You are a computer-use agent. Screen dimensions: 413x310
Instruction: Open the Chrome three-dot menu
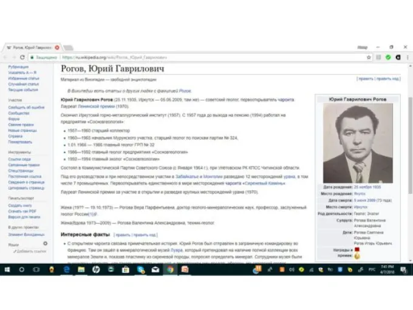pyautogui.click(x=408, y=58)
